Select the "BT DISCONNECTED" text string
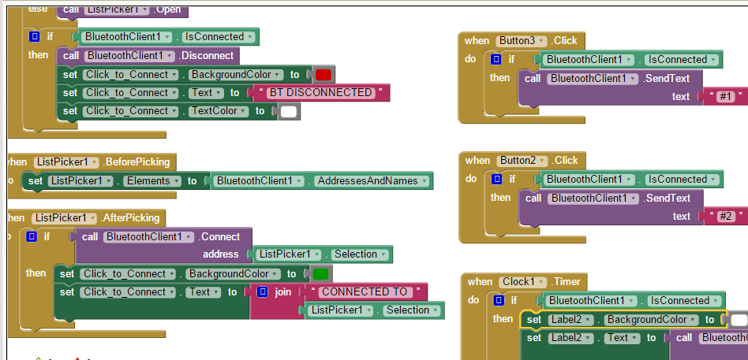The image size is (748, 360). click(320, 93)
